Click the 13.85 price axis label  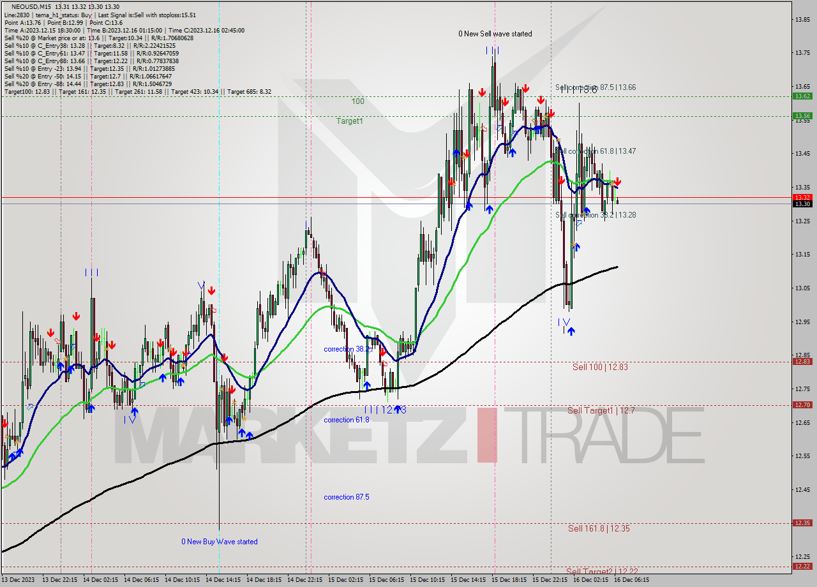tap(802, 19)
